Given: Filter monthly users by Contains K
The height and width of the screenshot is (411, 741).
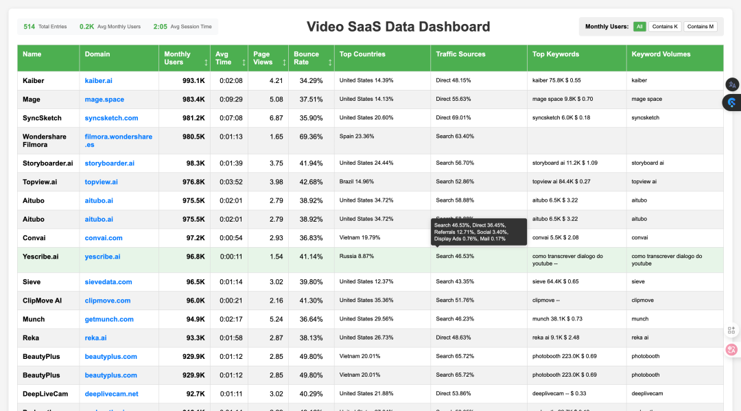Looking at the screenshot, I should [664, 27].
